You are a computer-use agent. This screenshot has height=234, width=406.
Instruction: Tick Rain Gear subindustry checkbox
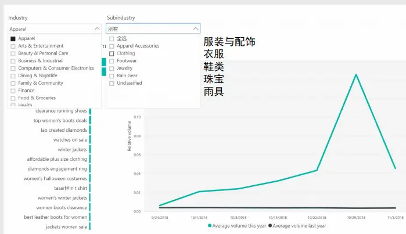tap(112, 76)
